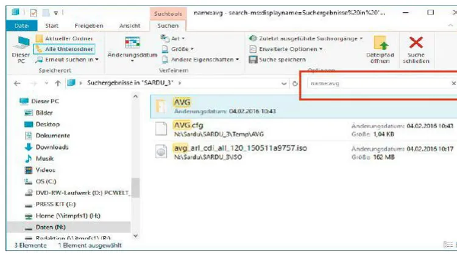Screen dimensions: 457x256
Task: Select the AVG folder result
Action: (x=303, y=106)
